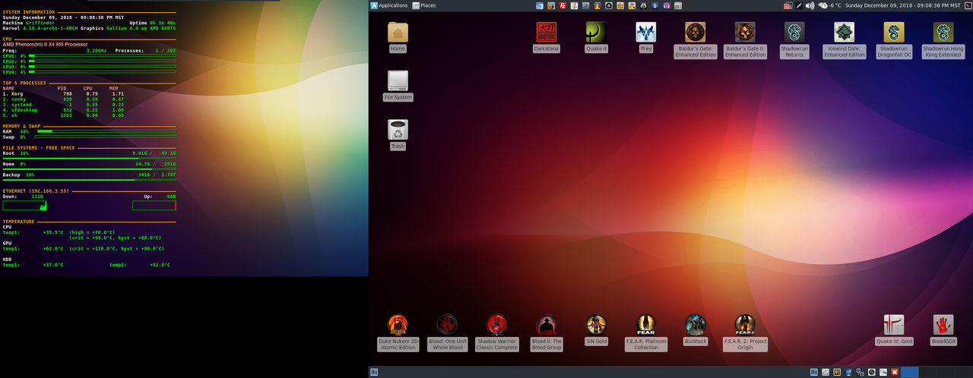Open the calculator launcher in top panel
The width and height of the screenshot is (973, 378).
click(678, 5)
